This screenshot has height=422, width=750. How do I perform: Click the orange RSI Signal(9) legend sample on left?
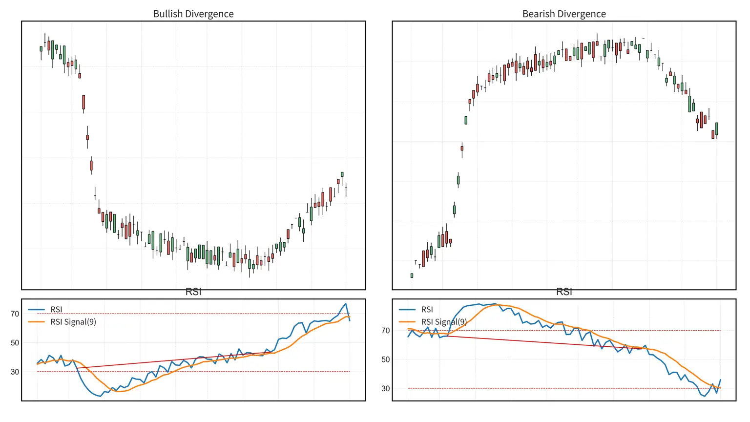pos(37,321)
